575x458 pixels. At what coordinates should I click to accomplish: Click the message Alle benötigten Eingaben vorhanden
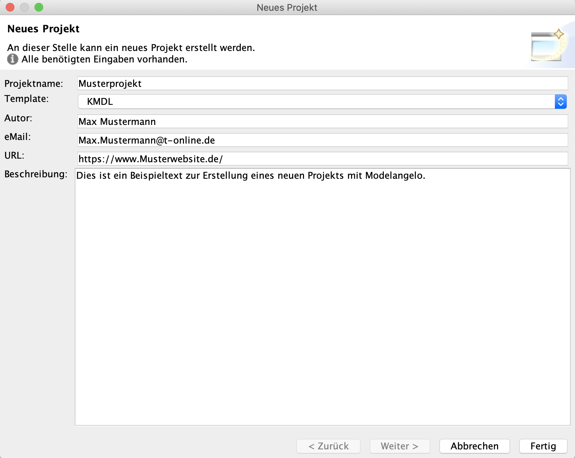click(x=104, y=59)
